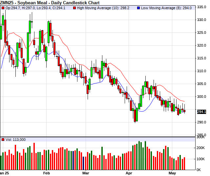Click the red swatch before Op:294.7
The width and height of the screenshot is (210, 176).
(x=3, y=8)
